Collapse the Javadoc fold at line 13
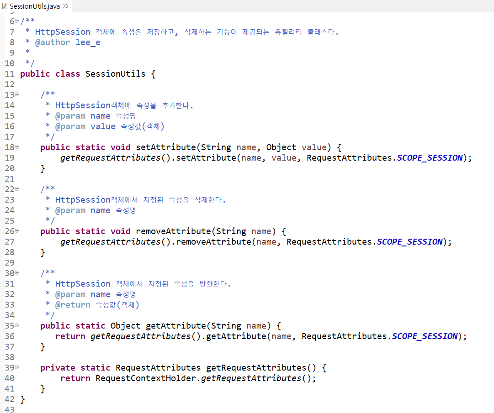494x413 pixels. tap(17, 94)
